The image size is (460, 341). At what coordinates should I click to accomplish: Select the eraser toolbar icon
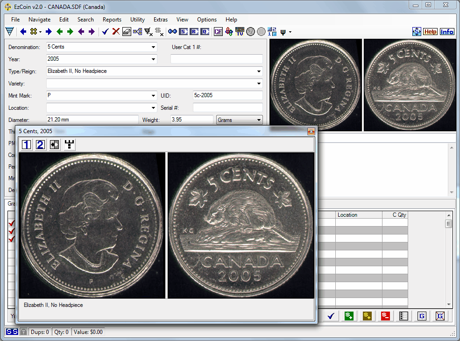(127, 32)
